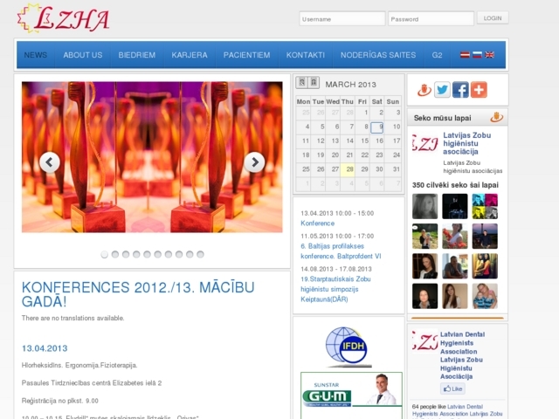Switch site language to Latvian flag

465,55
